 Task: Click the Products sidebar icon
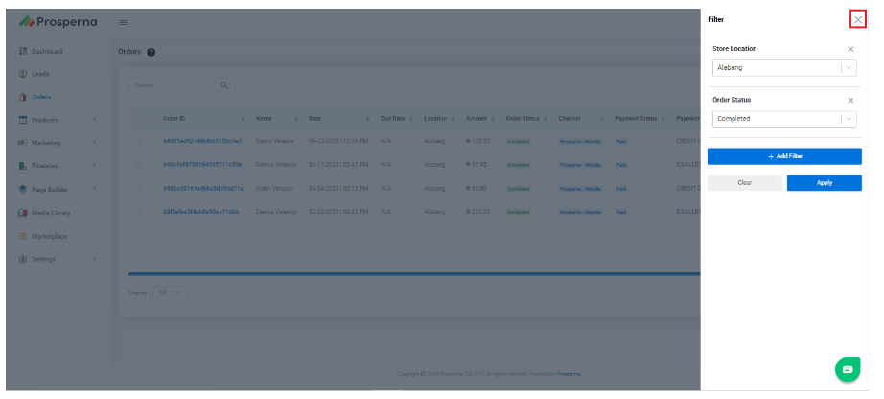(x=23, y=120)
